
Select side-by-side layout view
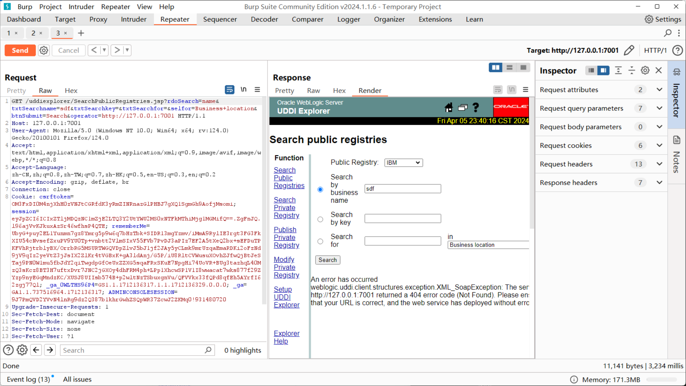point(495,67)
